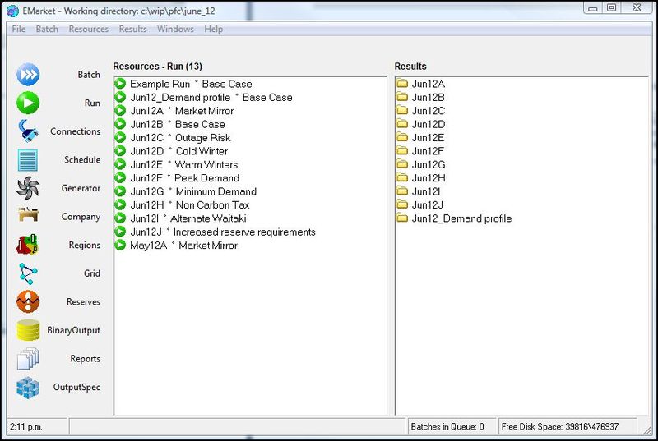Viewport: 658px width, 441px height.
Task: Open the File menu
Action: point(18,29)
